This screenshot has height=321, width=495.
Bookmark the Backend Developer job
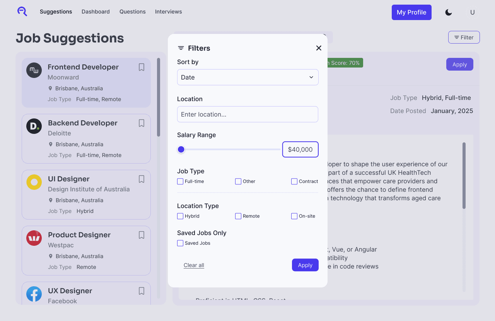click(141, 123)
